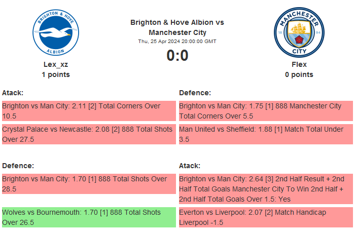
Task: Click the Lex_xz 1 points label
Action: [56, 74]
